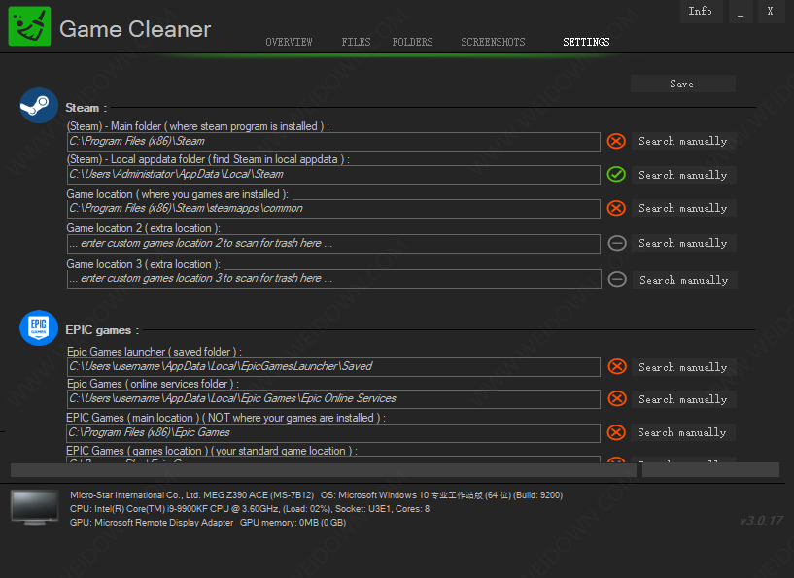Click the custom games location 3 field

pos(333,279)
